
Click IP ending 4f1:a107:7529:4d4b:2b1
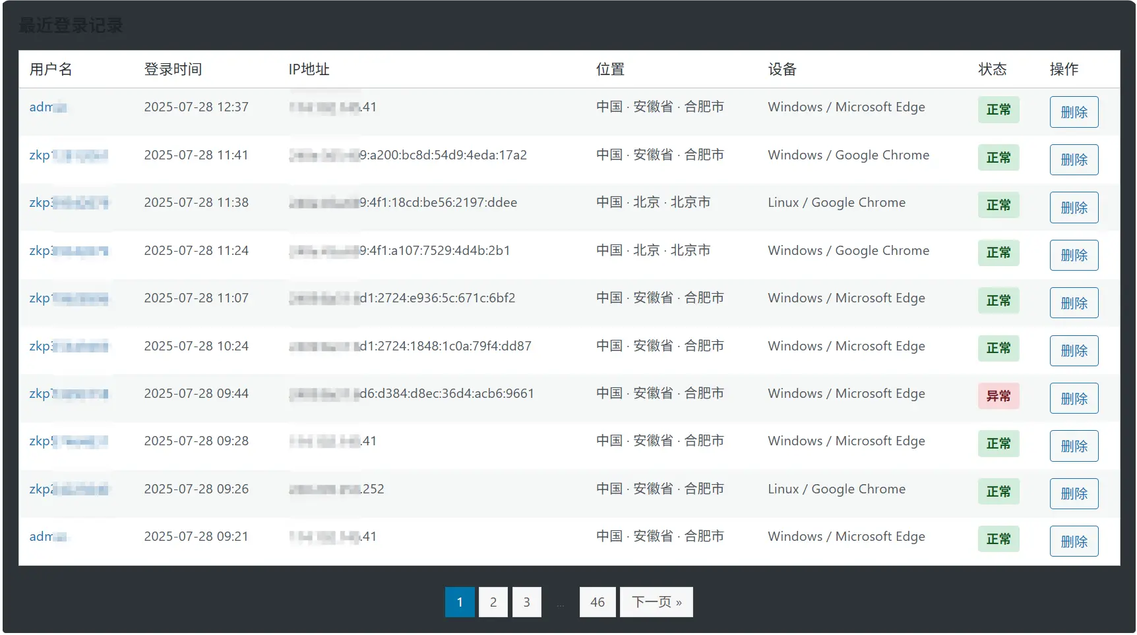click(x=400, y=250)
